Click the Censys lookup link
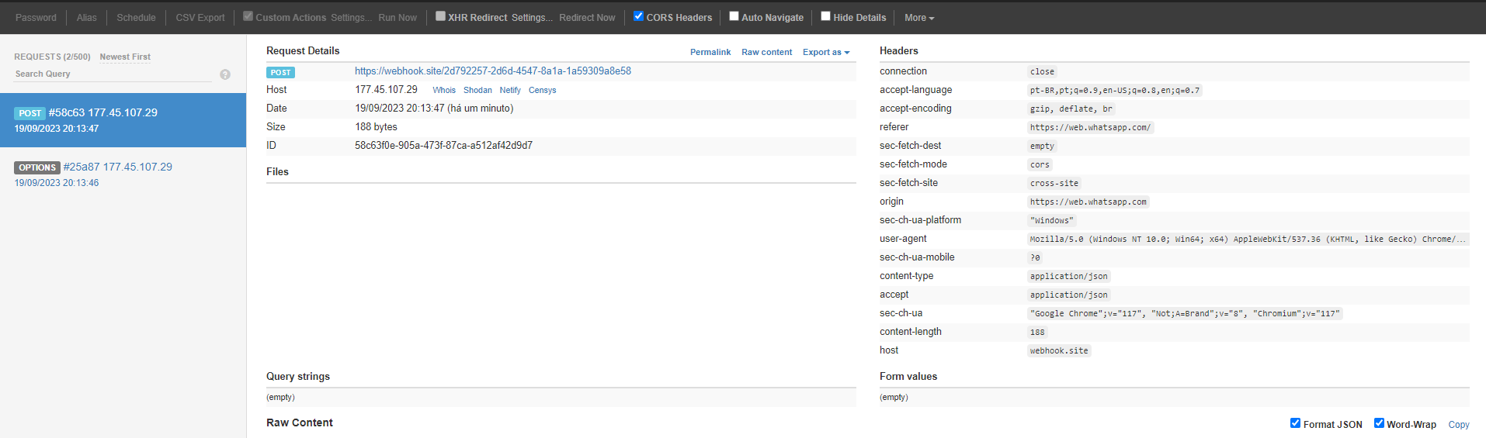1486x438 pixels. [x=543, y=90]
